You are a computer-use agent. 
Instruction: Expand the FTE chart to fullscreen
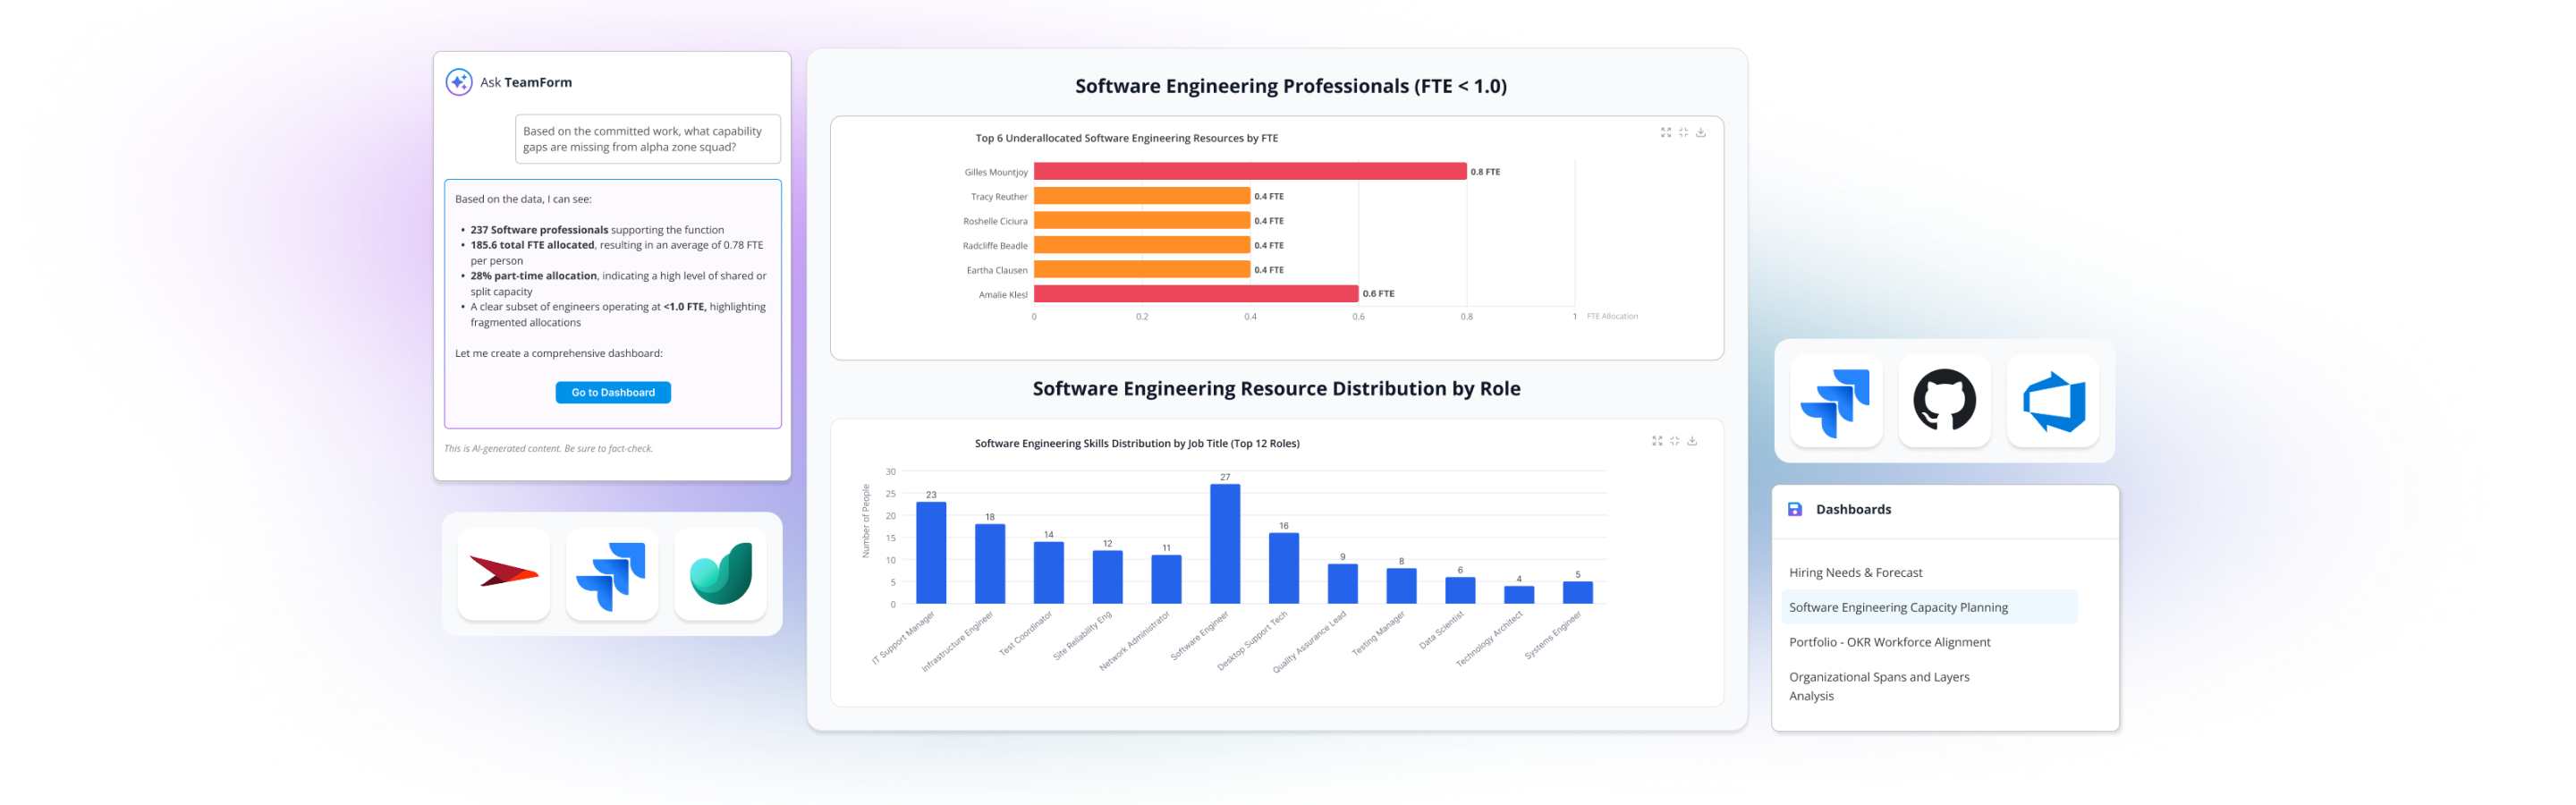[1666, 132]
